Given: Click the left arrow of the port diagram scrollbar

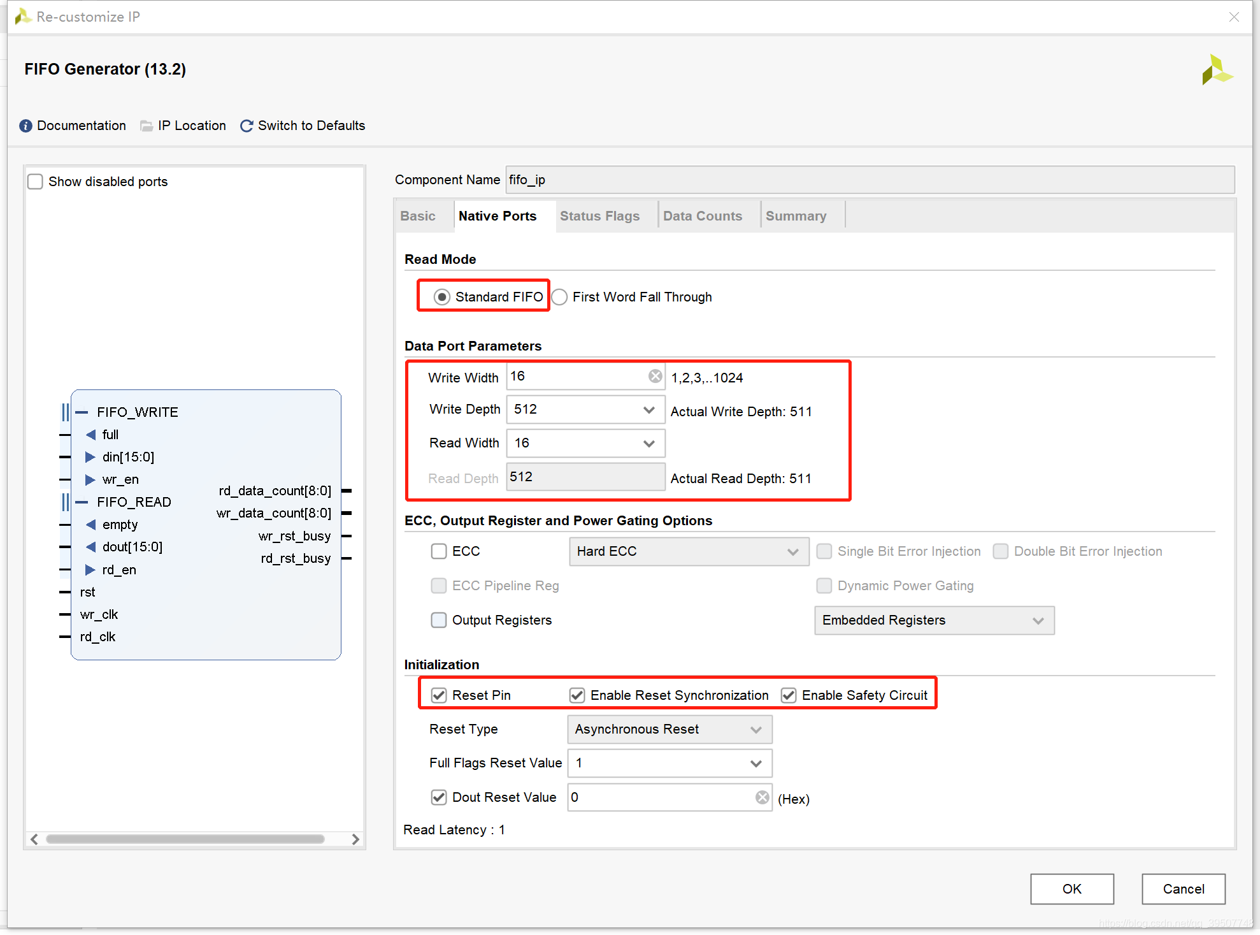Looking at the screenshot, I should pyautogui.click(x=34, y=839).
